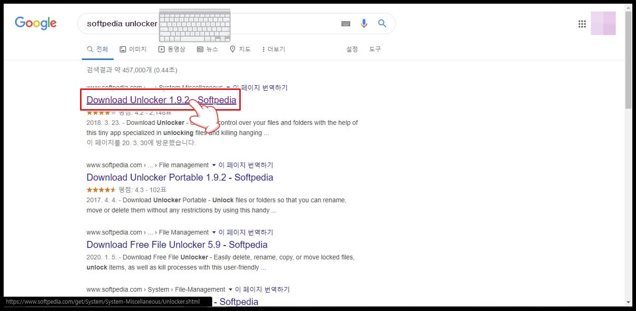The width and height of the screenshot is (636, 311).
Task: Switch to the 뉴스 tab
Action: click(x=208, y=49)
